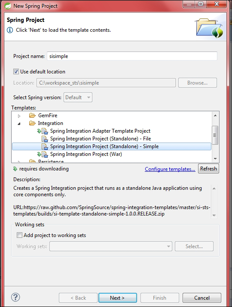Maximize the New Spring Project window
This screenshot has height=307, width=232.
pyautogui.click(x=201, y=4)
